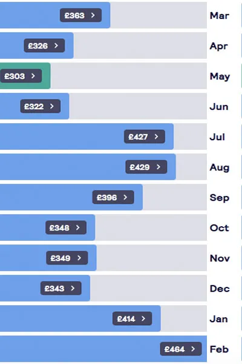Image resolution: width=242 pixels, height=364 pixels.
Task: Click the arrow next to £348
Action: coord(78,227)
